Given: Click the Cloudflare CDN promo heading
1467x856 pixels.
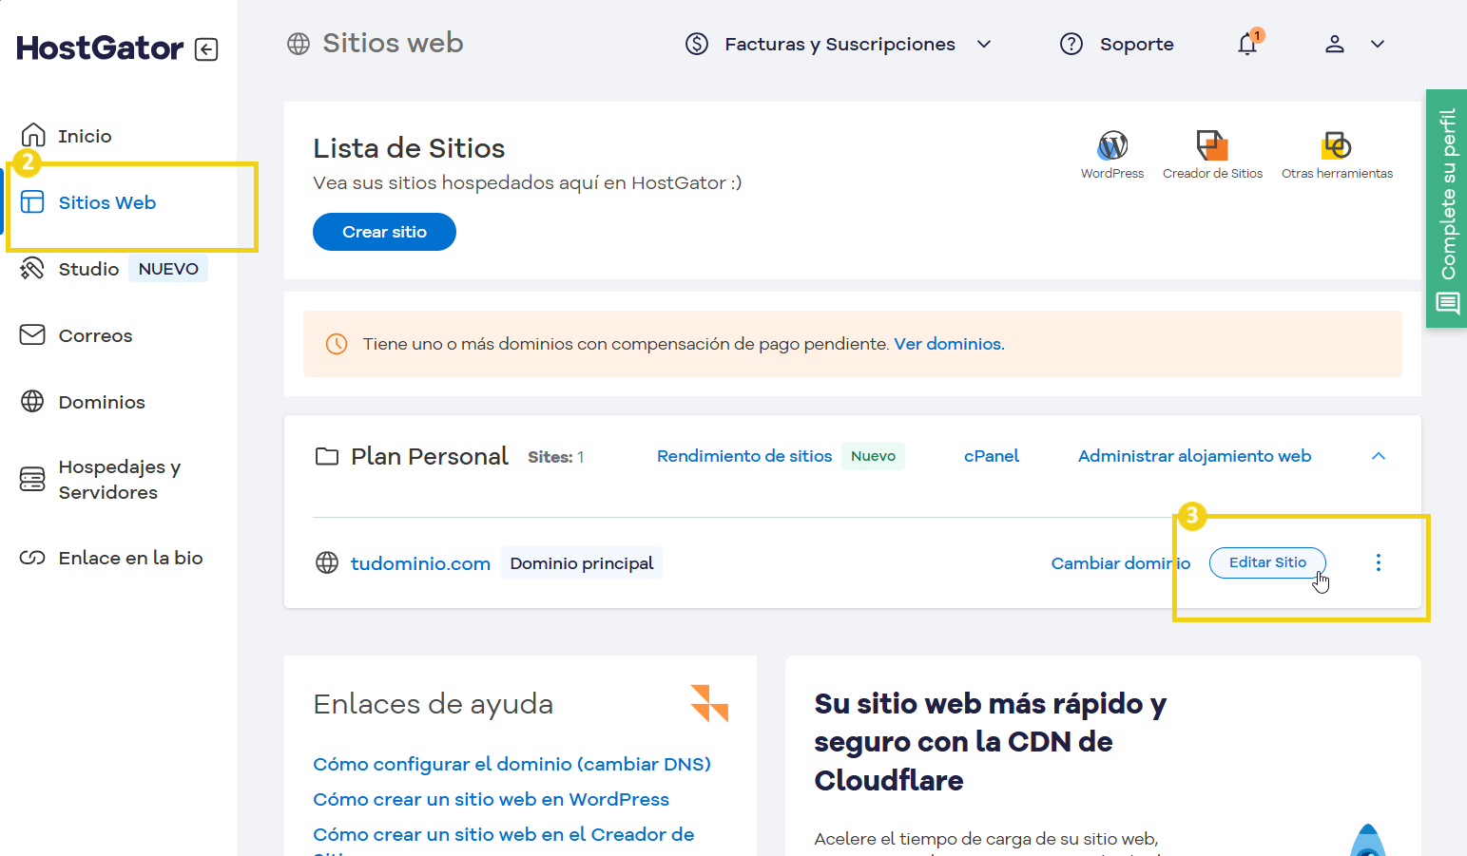Looking at the screenshot, I should [x=991, y=742].
